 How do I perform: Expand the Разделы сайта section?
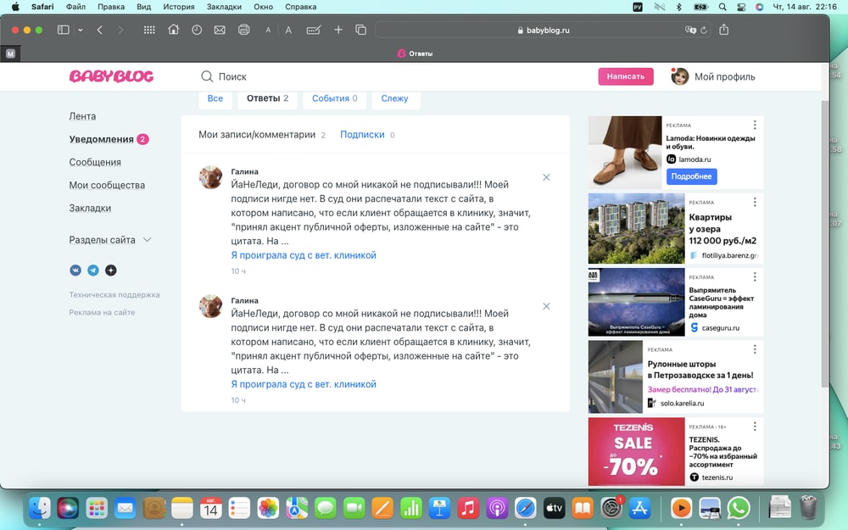147,240
